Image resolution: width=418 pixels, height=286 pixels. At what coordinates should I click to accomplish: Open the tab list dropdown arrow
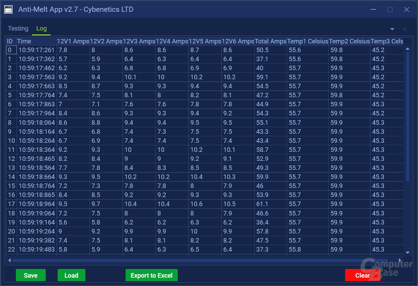392,29
